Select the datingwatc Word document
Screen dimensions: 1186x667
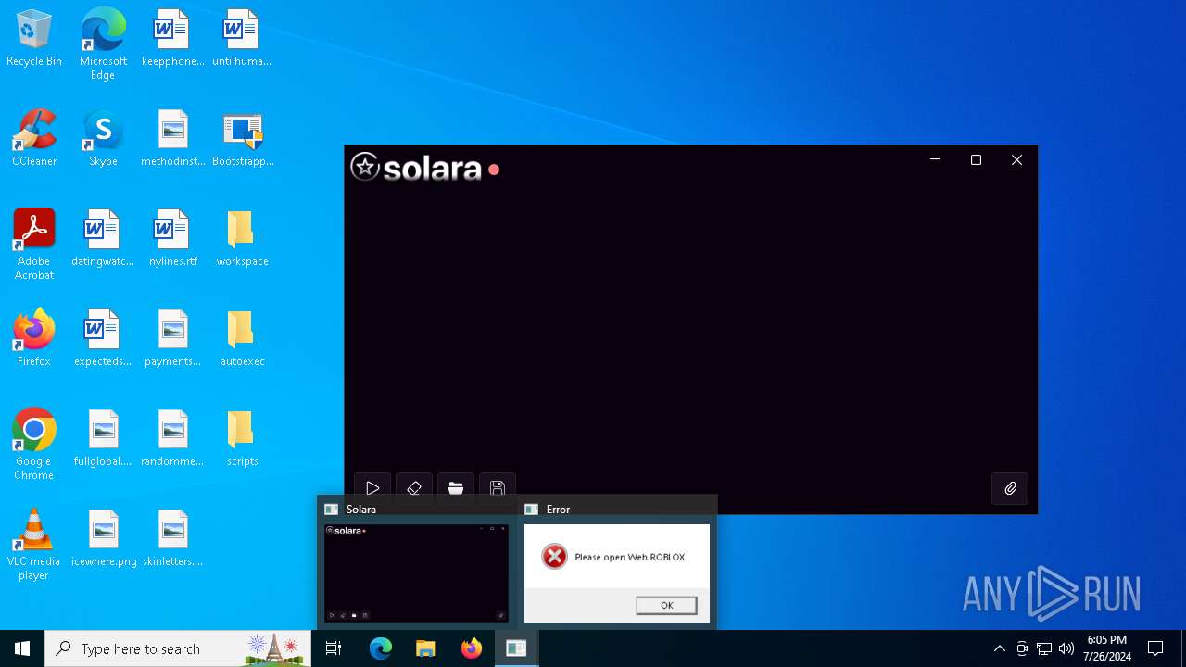(x=103, y=239)
